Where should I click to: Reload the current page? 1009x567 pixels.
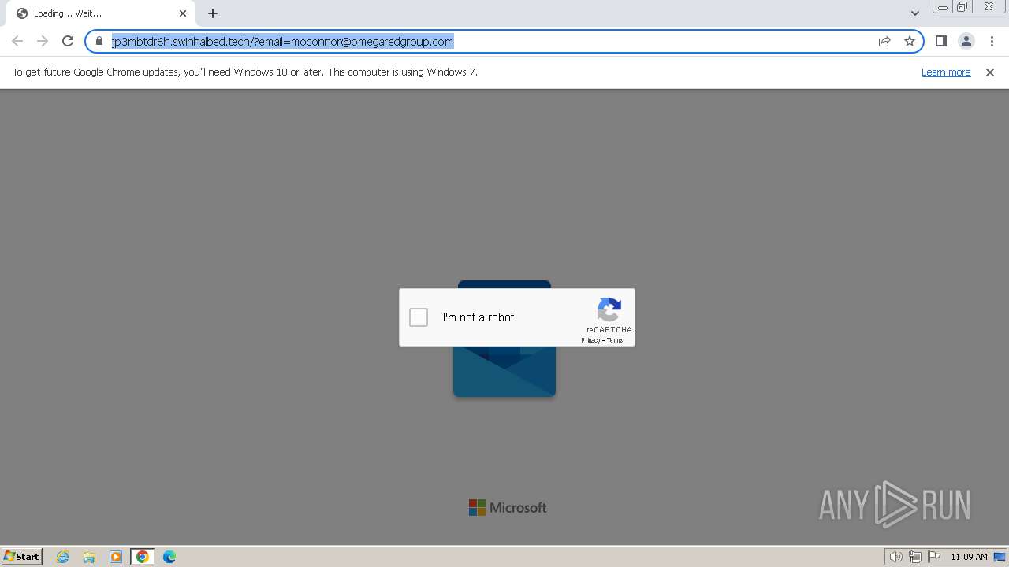[x=68, y=41]
